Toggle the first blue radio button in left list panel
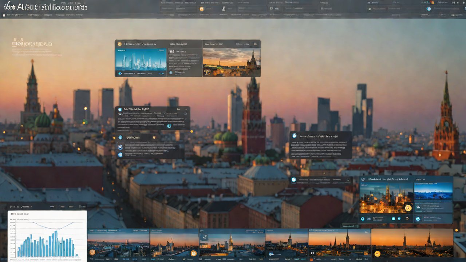466x262 pixels. click(121, 138)
